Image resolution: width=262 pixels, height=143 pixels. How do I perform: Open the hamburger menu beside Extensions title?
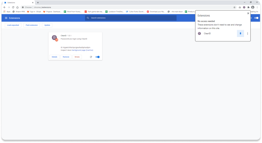click(6, 18)
